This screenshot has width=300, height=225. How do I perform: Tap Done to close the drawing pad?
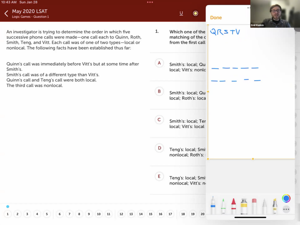click(x=216, y=18)
